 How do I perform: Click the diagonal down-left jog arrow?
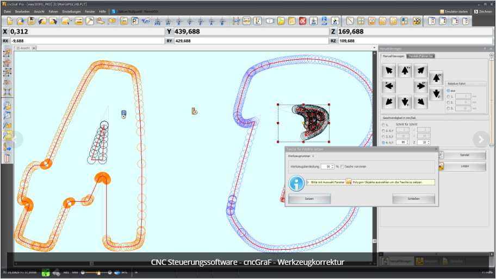pyautogui.click(x=389, y=102)
